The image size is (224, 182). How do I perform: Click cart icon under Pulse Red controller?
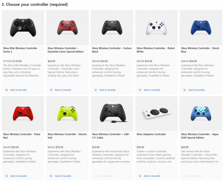tap(6, 176)
